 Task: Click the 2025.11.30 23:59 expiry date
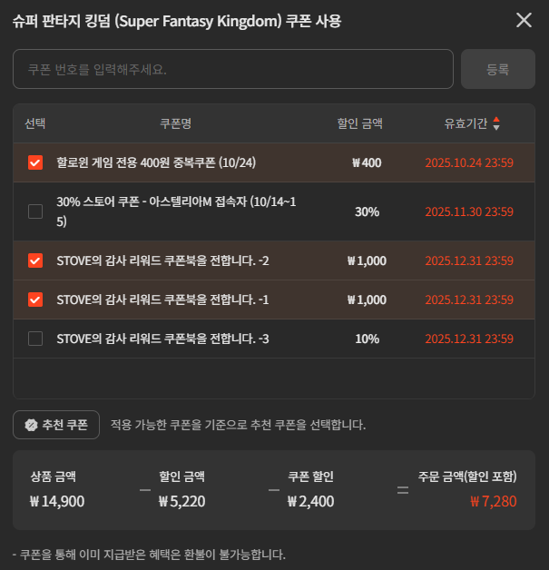tap(469, 211)
